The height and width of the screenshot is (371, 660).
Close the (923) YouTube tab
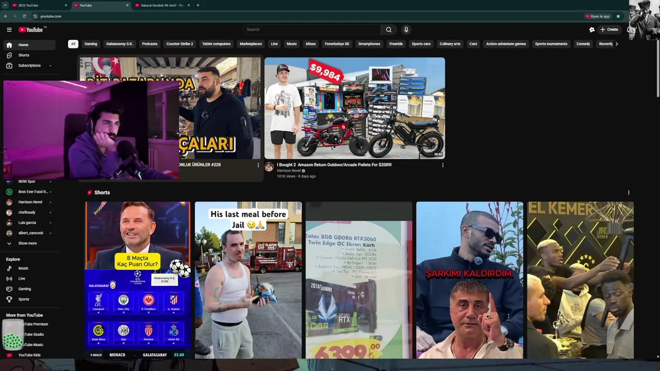click(66, 5)
